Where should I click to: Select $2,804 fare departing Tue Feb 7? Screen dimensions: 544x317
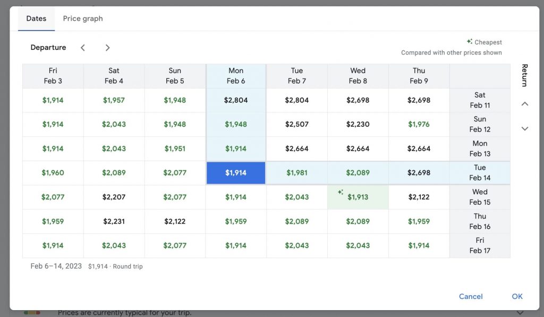pyautogui.click(x=296, y=100)
